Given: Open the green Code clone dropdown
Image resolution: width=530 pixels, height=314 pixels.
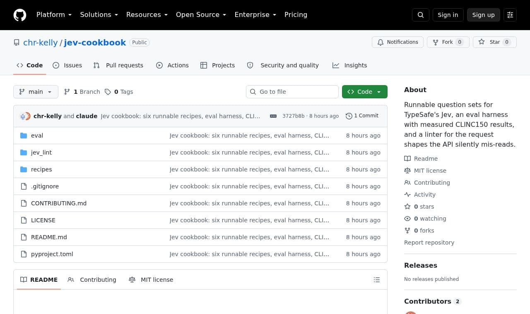Looking at the screenshot, I should coord(365,92).
